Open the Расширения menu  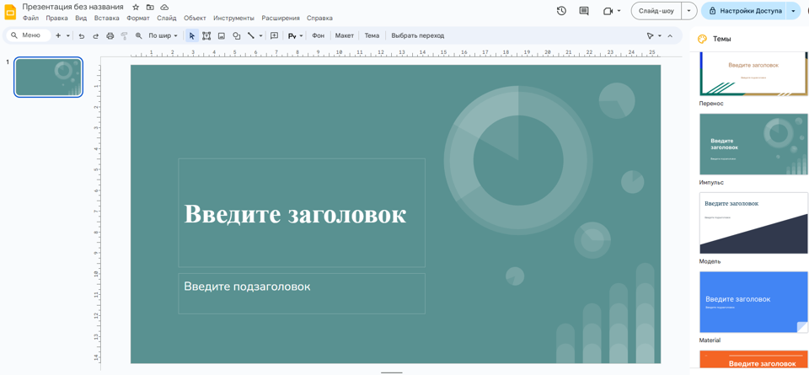click(280, 18)
